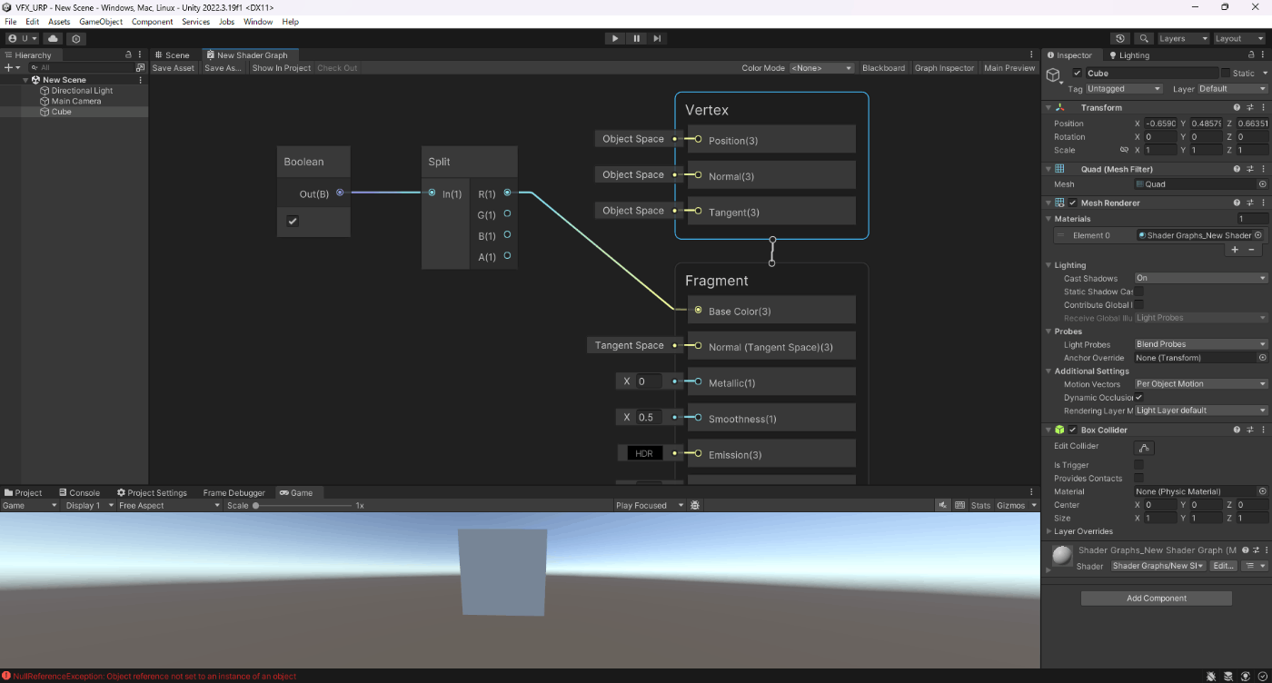Enable Static Shadow Caster checkbox
This screenshot has width=1272, height=683.
(1139, 292)
